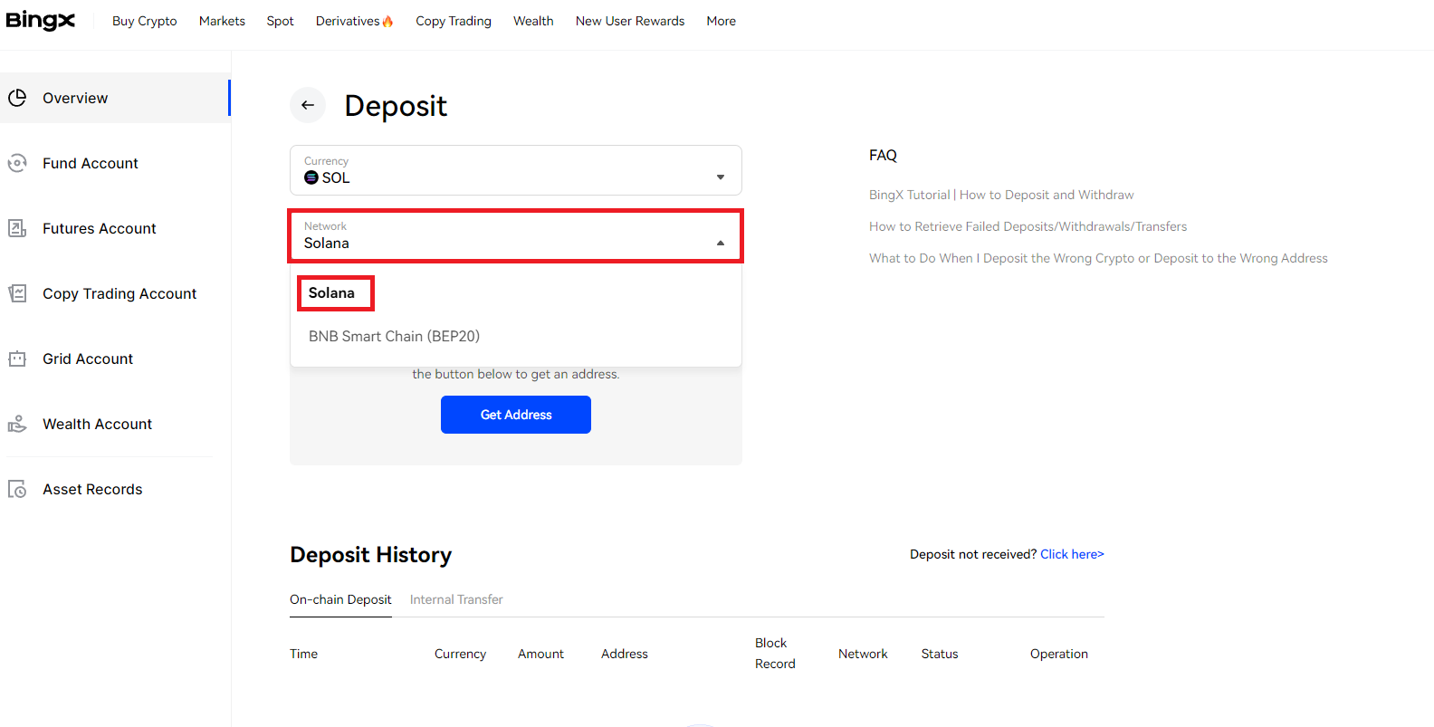Click the back arrow beside Deposit
Viewport: 1434px width, 727px height.
[308, 105]
